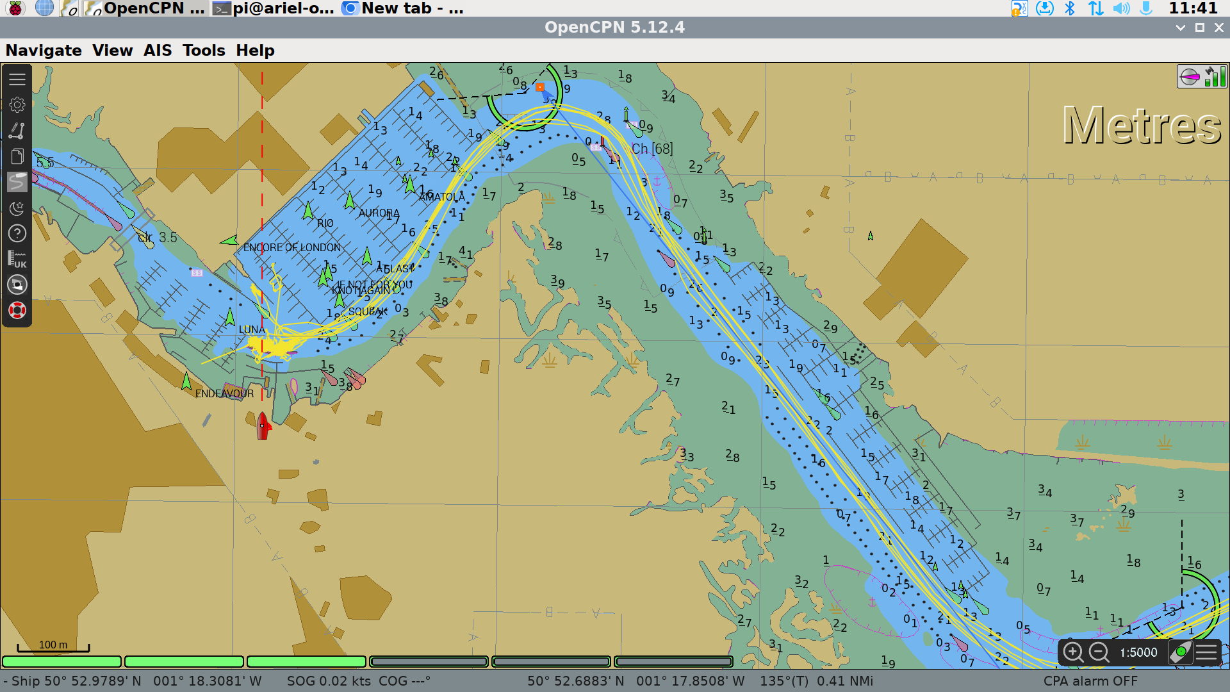Click the chart scale 1:5000 field
1230x692 pixels.
pos(1138,652)
